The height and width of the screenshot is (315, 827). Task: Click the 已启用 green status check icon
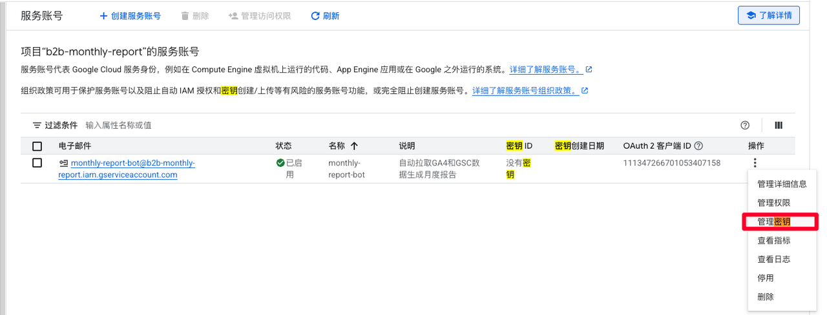coord(280,163)
